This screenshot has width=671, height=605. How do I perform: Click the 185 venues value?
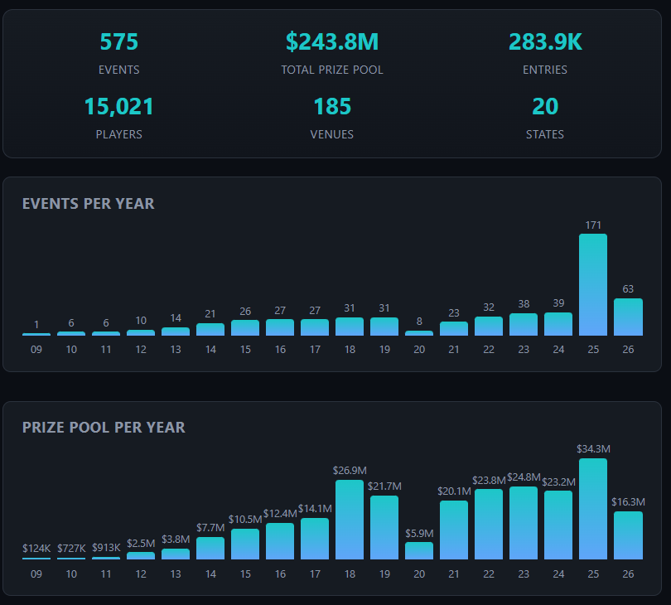332,107
